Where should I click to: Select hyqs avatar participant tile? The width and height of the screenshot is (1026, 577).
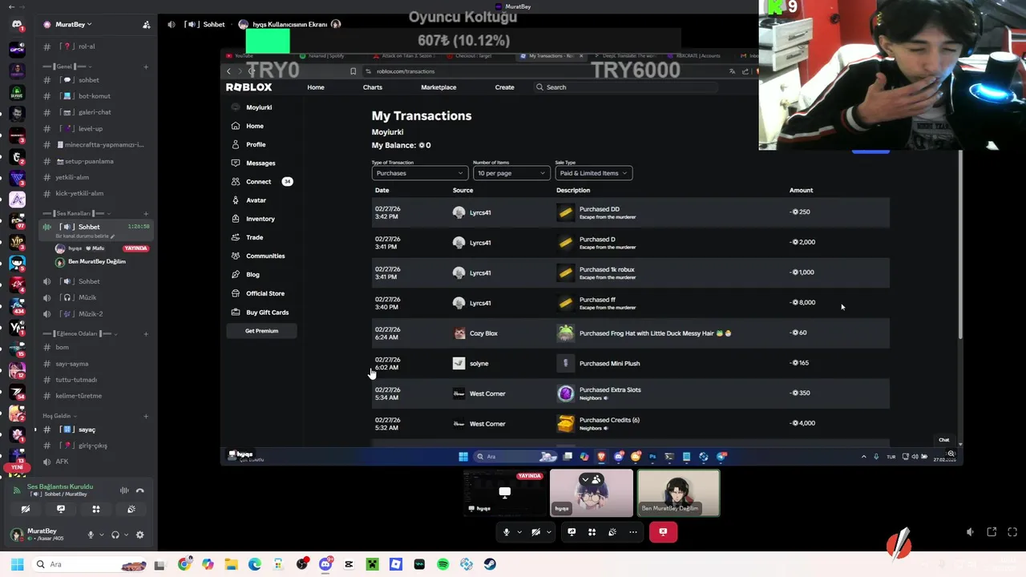[x=592, y=493]
